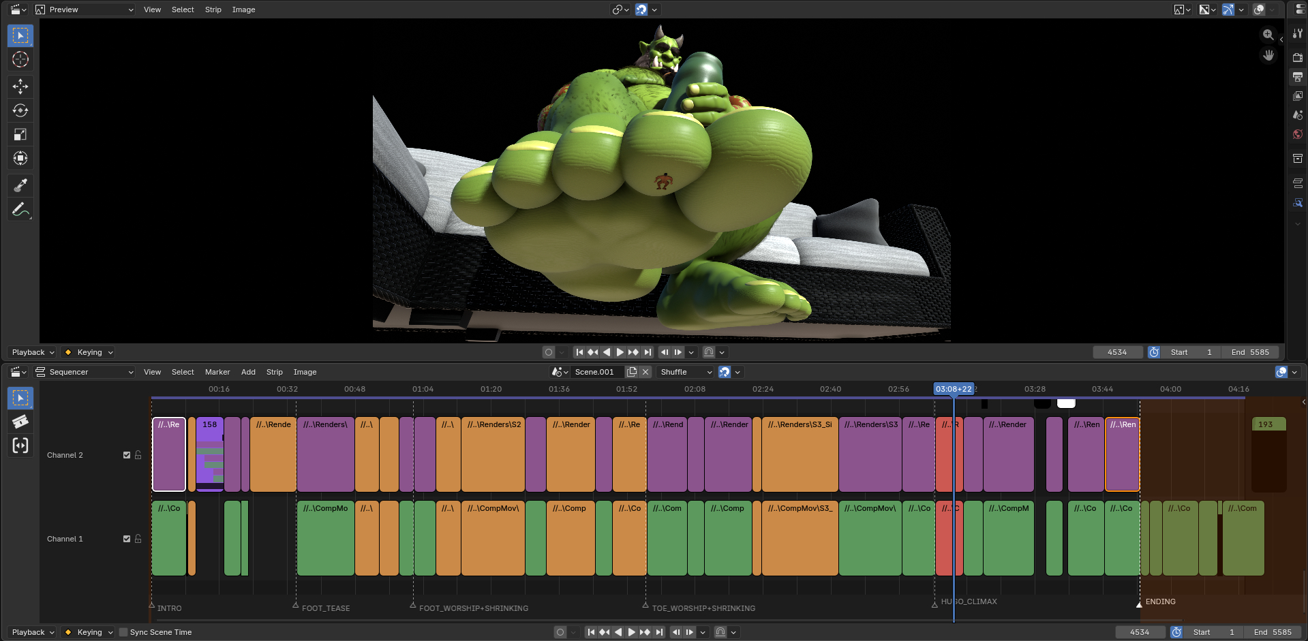
Task: Uncheck the Channel 2 mute checkbox
Action: (x=127, y=455)
